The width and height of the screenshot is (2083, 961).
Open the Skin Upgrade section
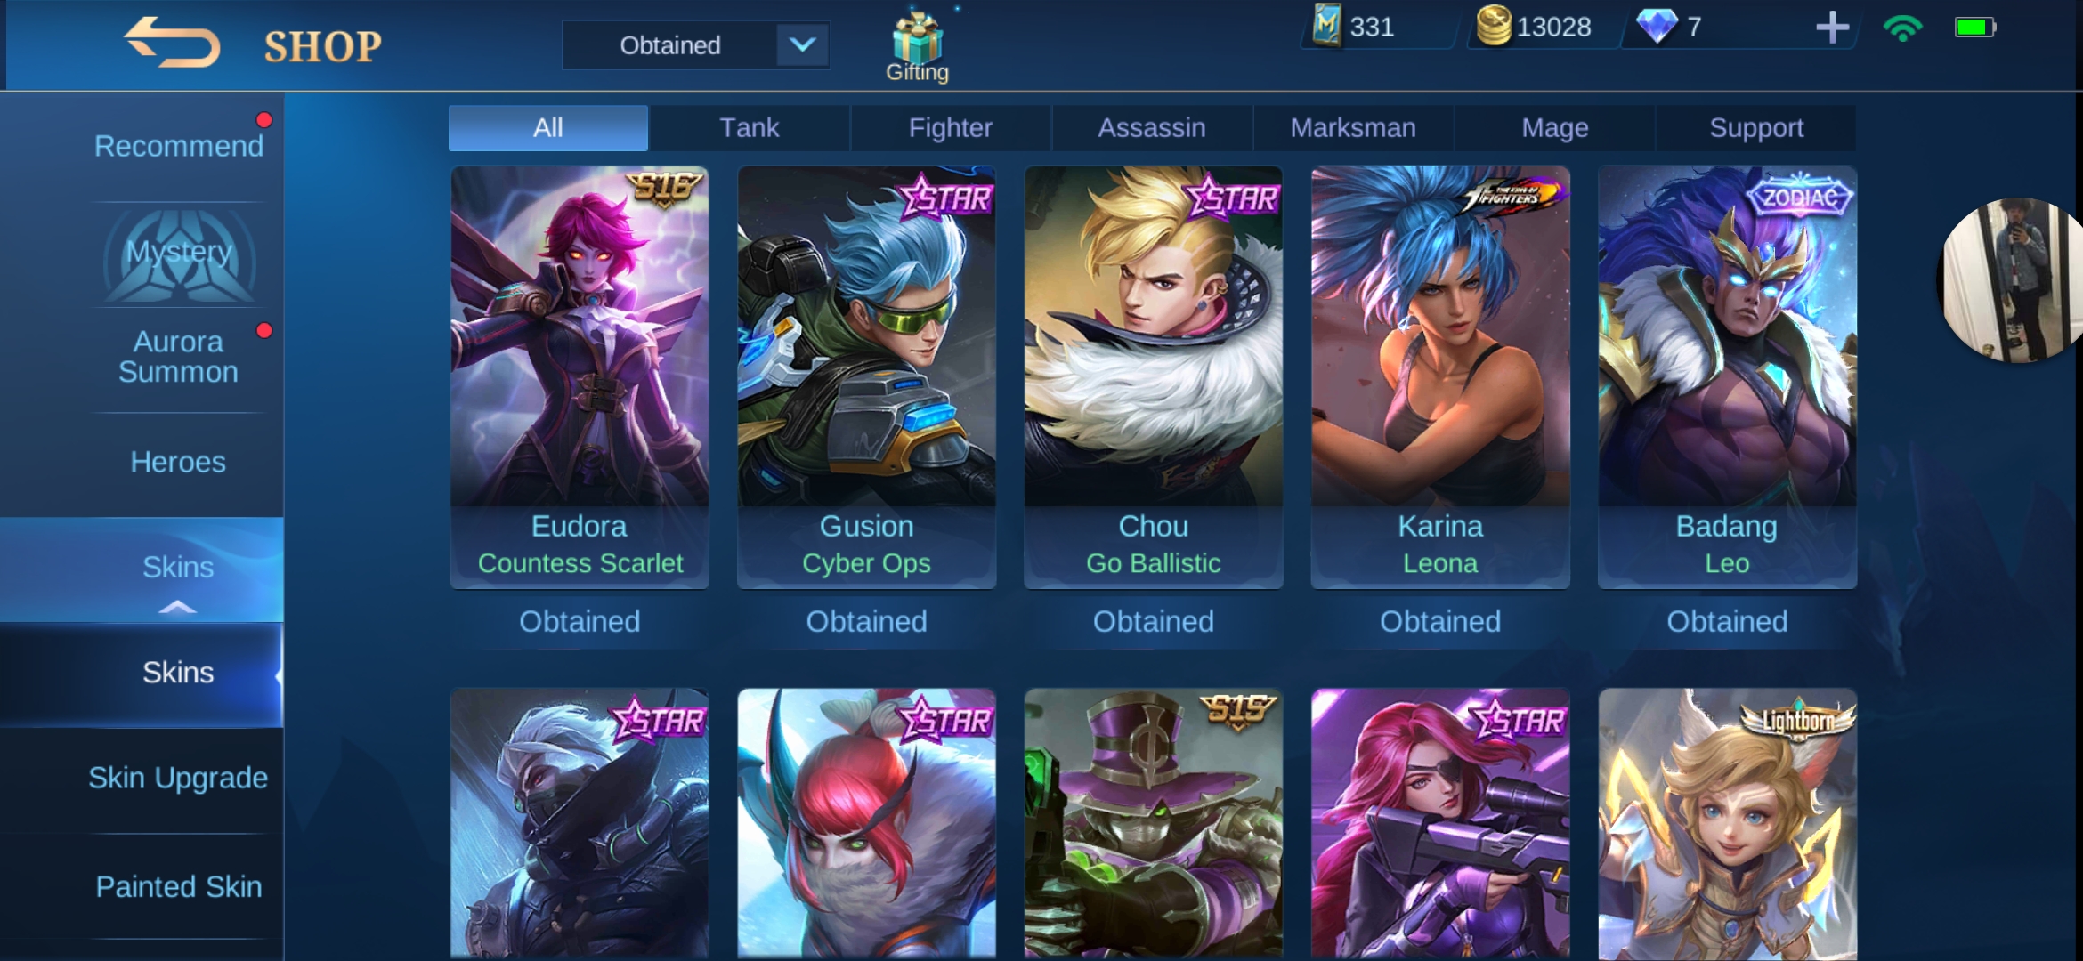(x=178, y=778)
